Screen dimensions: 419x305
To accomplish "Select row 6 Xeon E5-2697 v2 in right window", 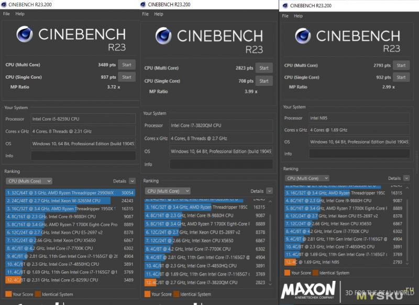I will point(344,216).
